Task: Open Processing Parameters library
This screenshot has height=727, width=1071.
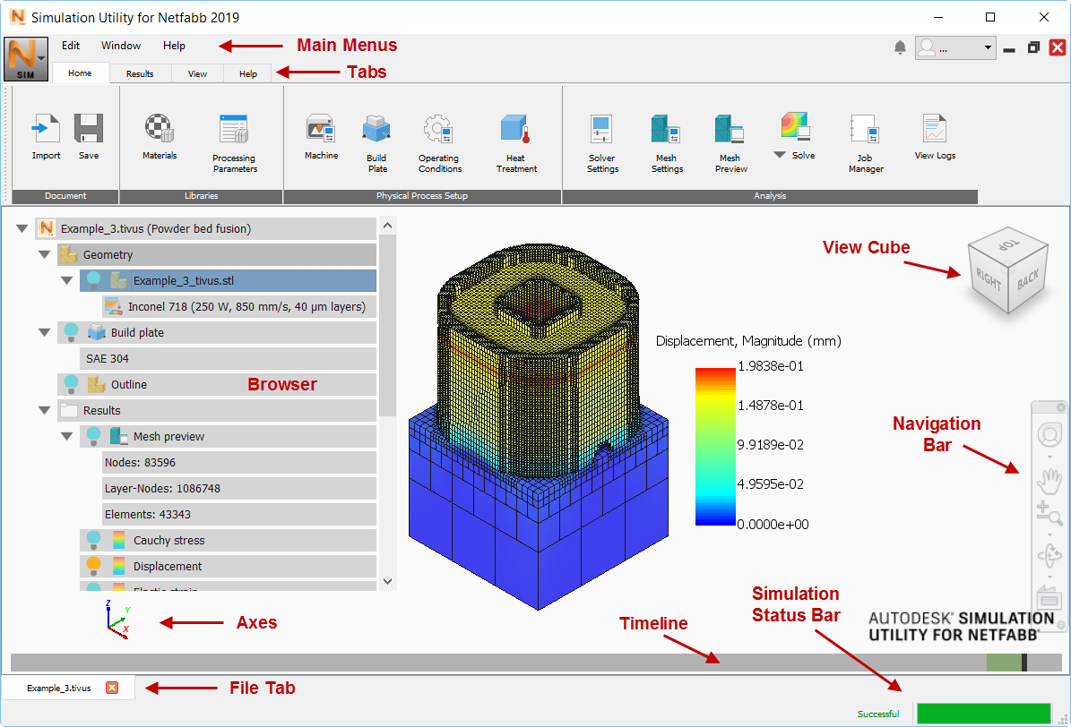Action: click(x=234, y=128)
